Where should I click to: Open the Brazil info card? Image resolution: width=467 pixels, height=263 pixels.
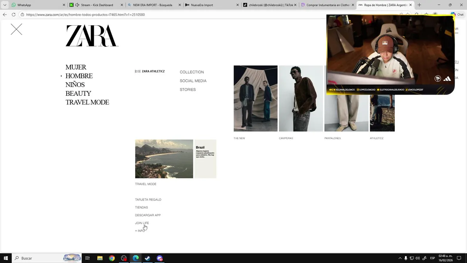[x=205, y=159]
